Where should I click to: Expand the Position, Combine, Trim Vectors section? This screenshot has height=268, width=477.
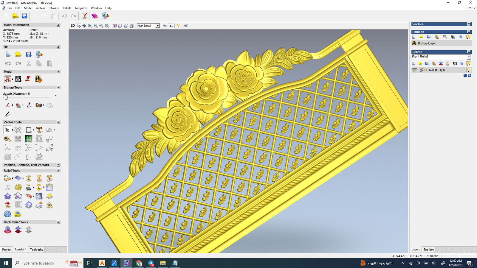(x=58, y=165)
